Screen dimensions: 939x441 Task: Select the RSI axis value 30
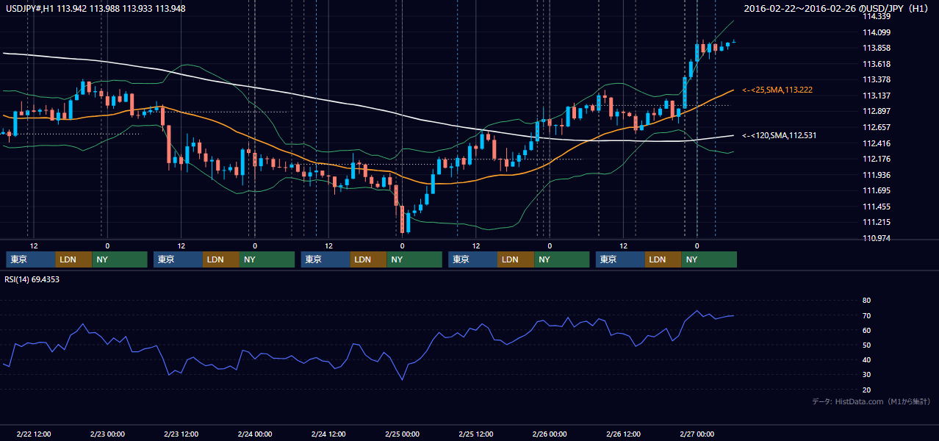pos(867,374)
